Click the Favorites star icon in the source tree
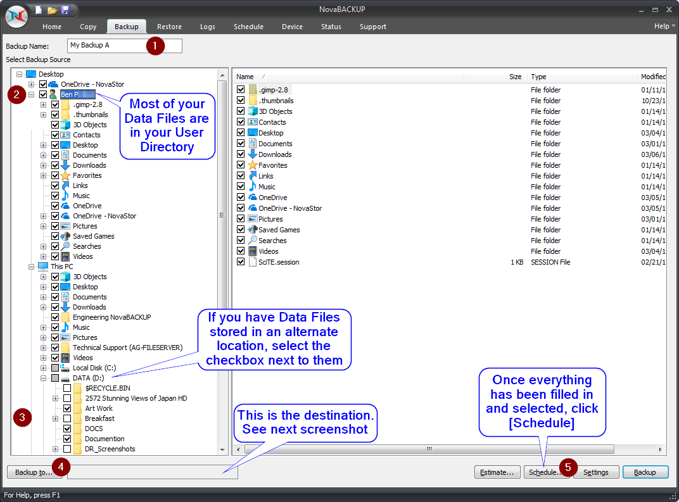679x502 pixels. pyautogui.click(x=65, y=176)
